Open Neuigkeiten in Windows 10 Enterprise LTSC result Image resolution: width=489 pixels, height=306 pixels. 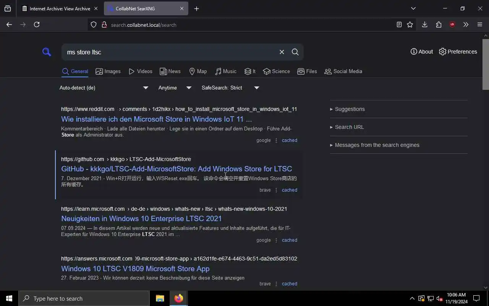coord(141,218)
